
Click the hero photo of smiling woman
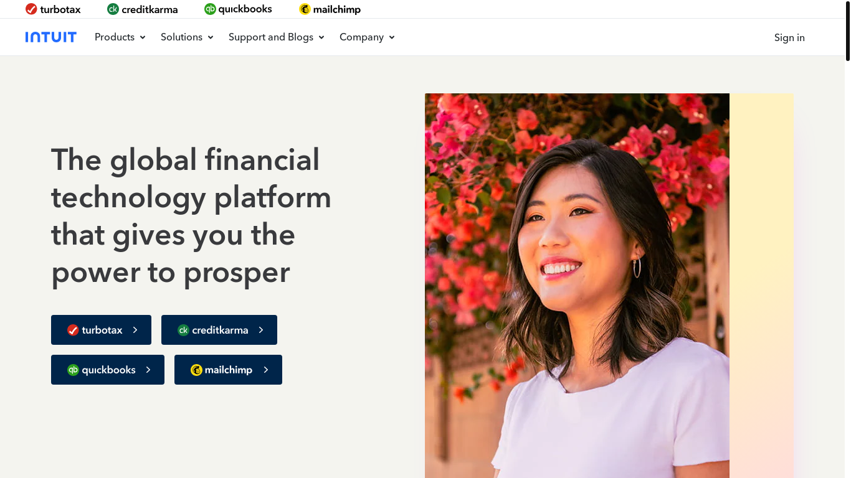coord(577,286)
